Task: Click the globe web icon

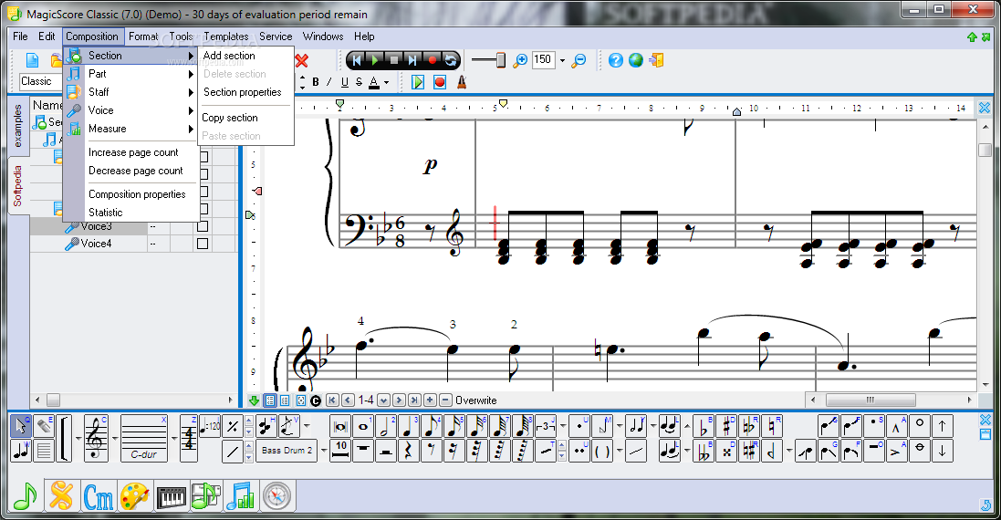Action: click(636, 60)
